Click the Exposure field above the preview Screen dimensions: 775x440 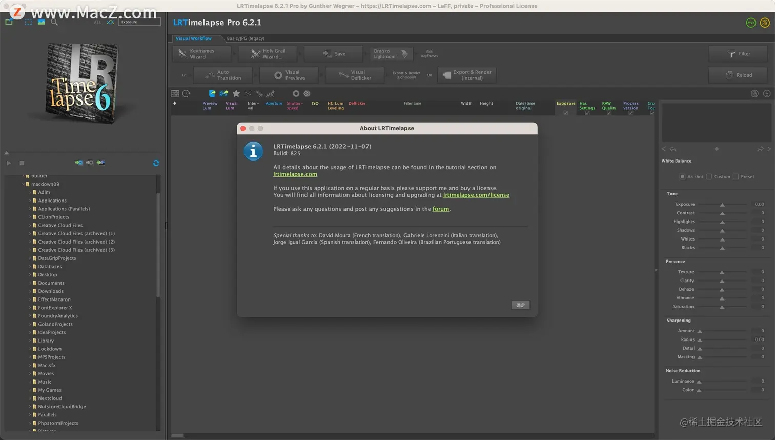[139, 22]
